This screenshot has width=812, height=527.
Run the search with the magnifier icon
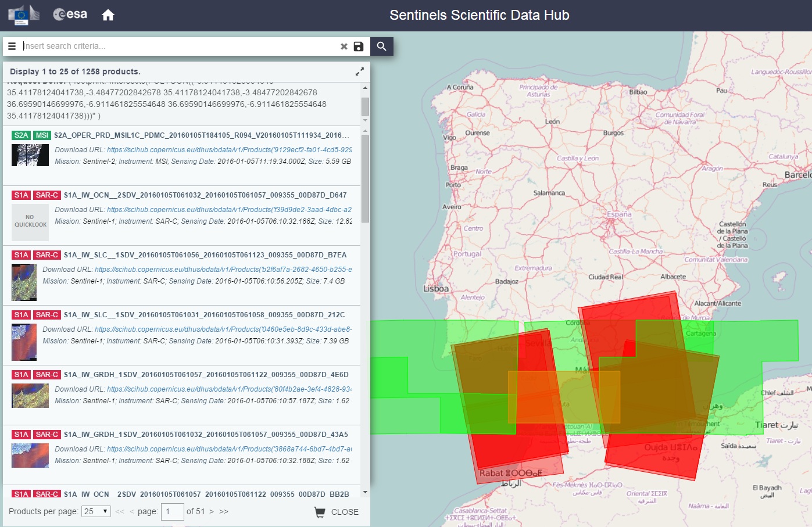[381, 46]
